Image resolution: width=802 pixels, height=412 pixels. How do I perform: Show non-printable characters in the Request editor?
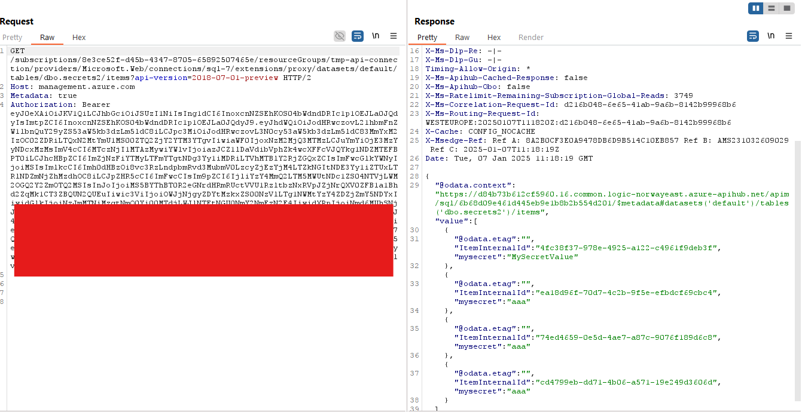click(340, 36)
